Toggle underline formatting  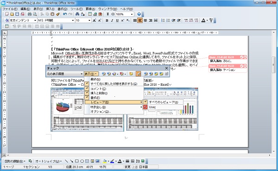click(x=117, y=20)
